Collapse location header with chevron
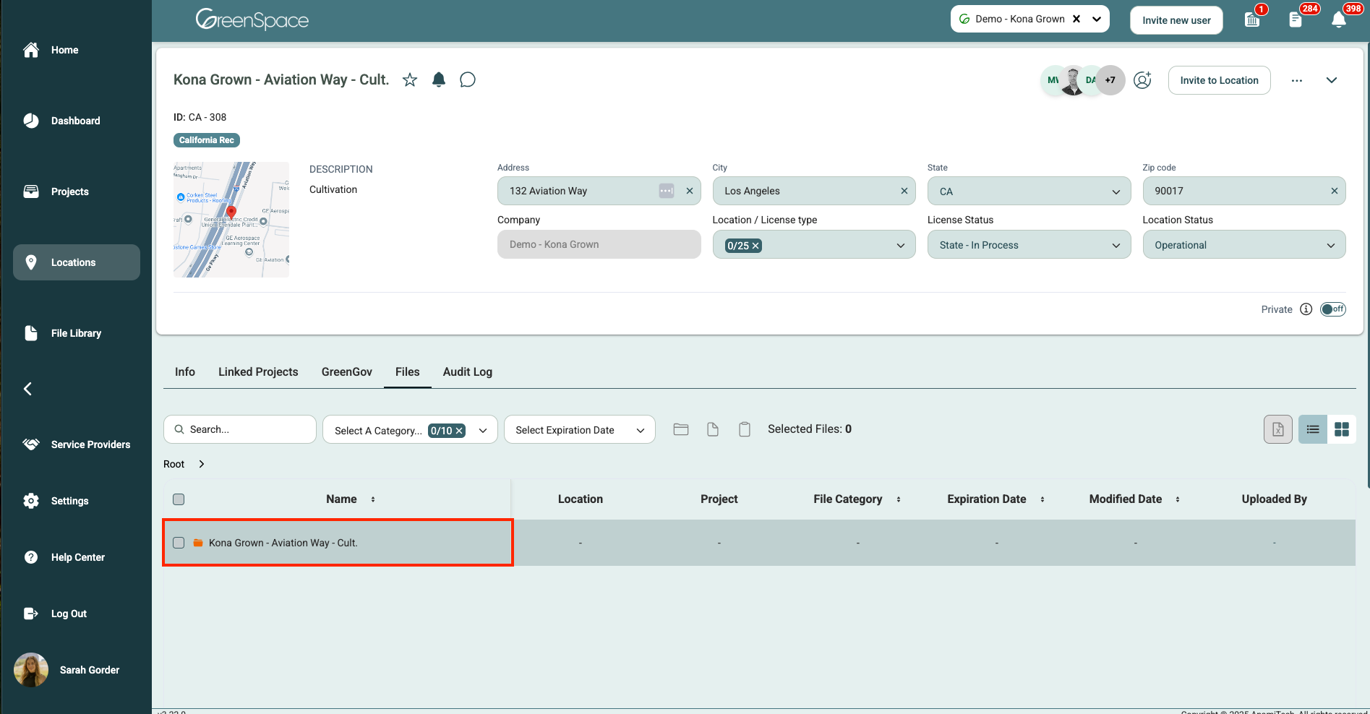Screen dimensions: 1370x714 pyautogui.click(x=1332, y=80)
